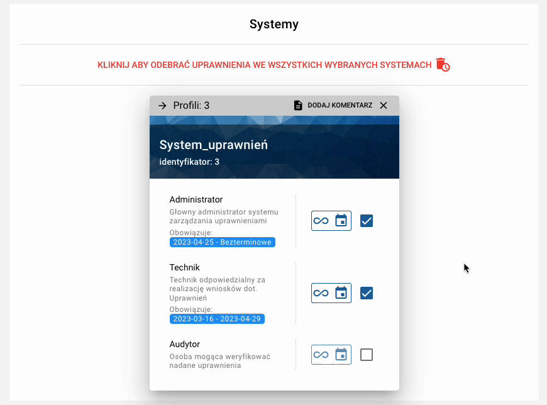Click the document icon beside Dodaj komentarz
The height and width of the screenshot is (405, 547).
(298, 106)
